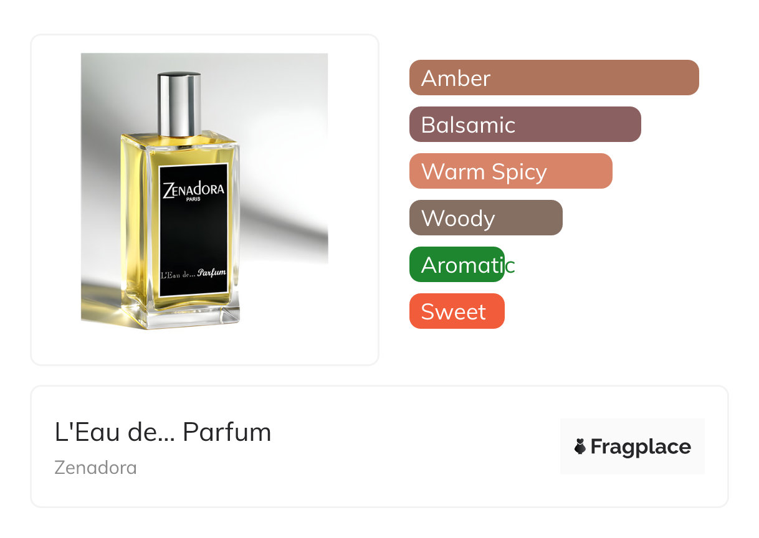Image resolution: width=759 pixels, height=538 pixels.
Task: Click the silver bottle cap in photo
Action: tap(179, 104)
